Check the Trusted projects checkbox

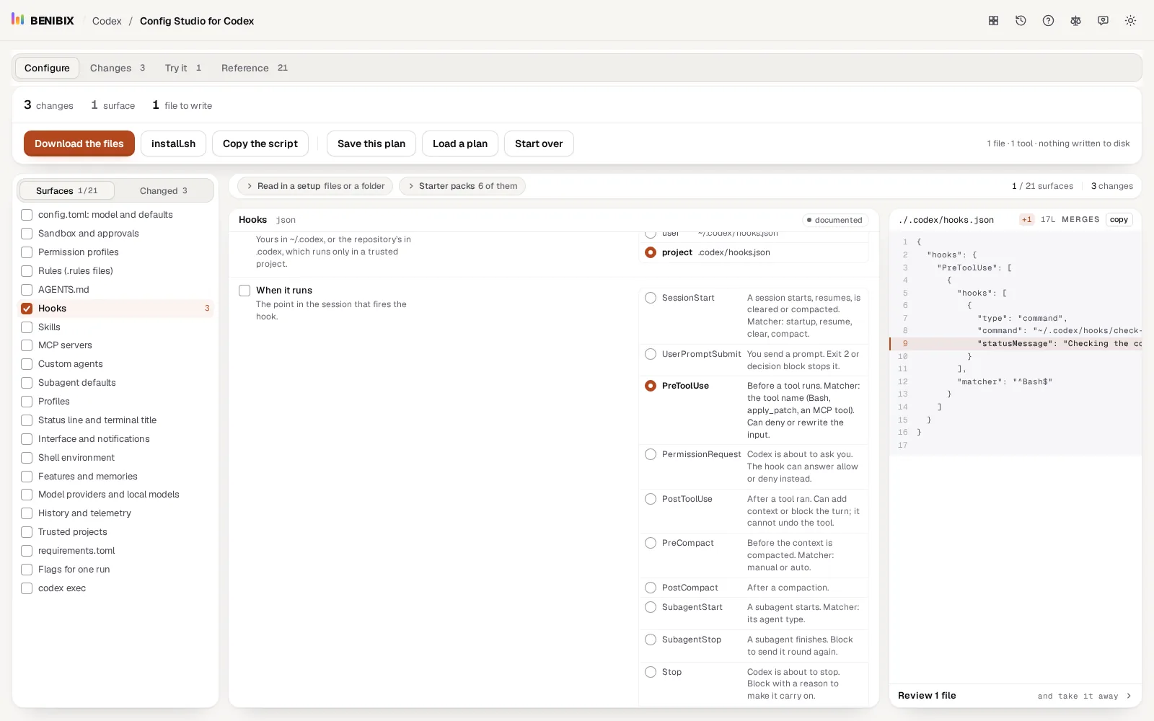pyautogui.click(x=27, y=532)
